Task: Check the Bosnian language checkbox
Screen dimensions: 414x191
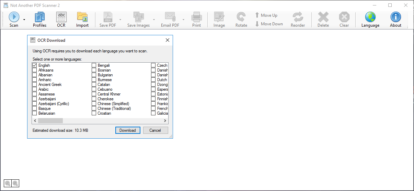Action: point(94,70)
